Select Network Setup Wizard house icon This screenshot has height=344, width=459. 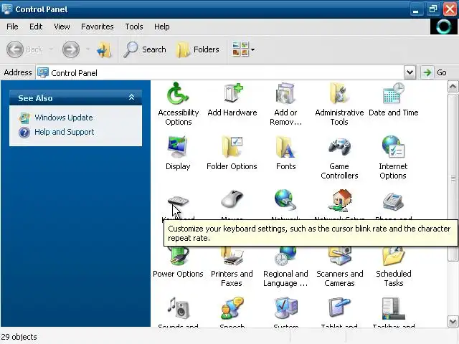pos(339,201)
